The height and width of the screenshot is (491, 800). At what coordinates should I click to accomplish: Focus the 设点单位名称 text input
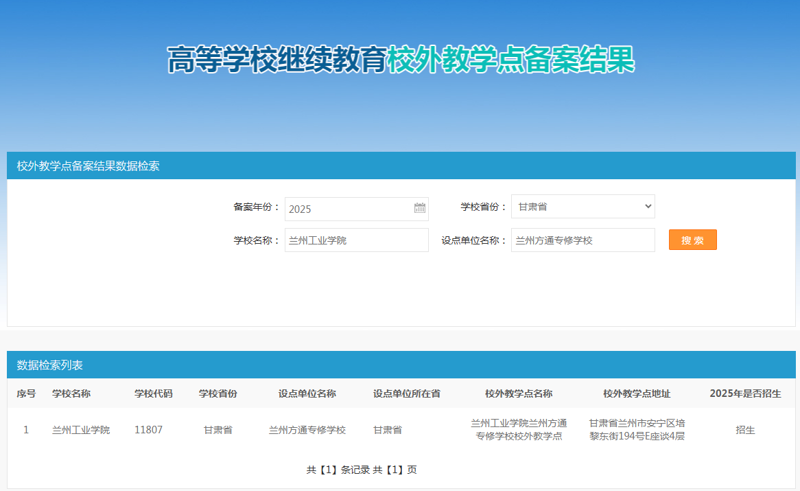[583, 240]
